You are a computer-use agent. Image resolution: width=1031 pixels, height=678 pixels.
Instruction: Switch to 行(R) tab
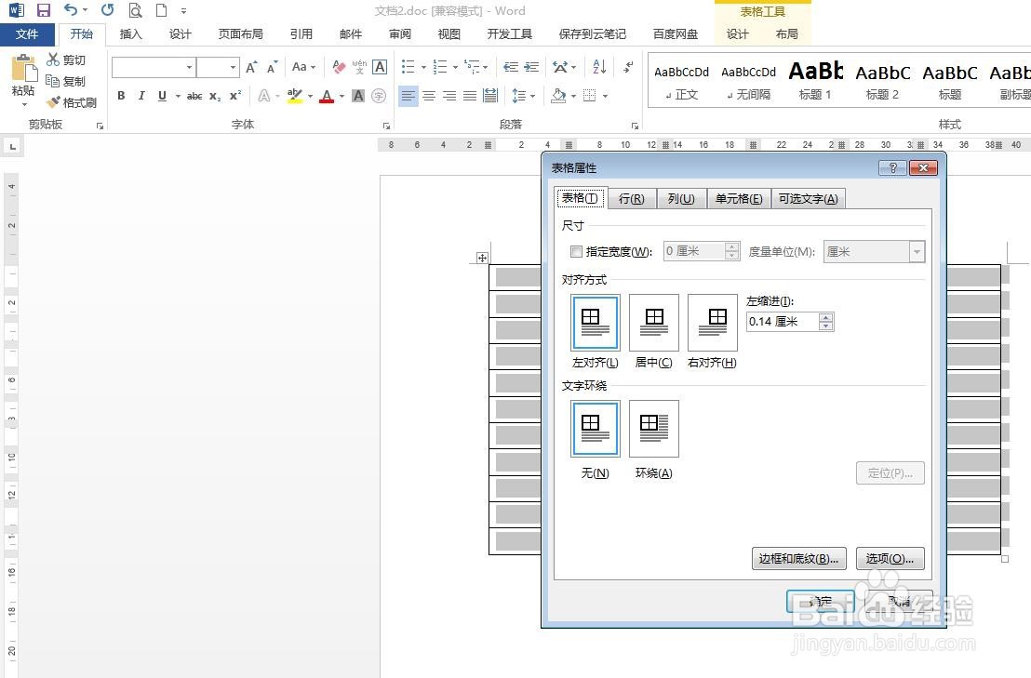tap(631, 198)
